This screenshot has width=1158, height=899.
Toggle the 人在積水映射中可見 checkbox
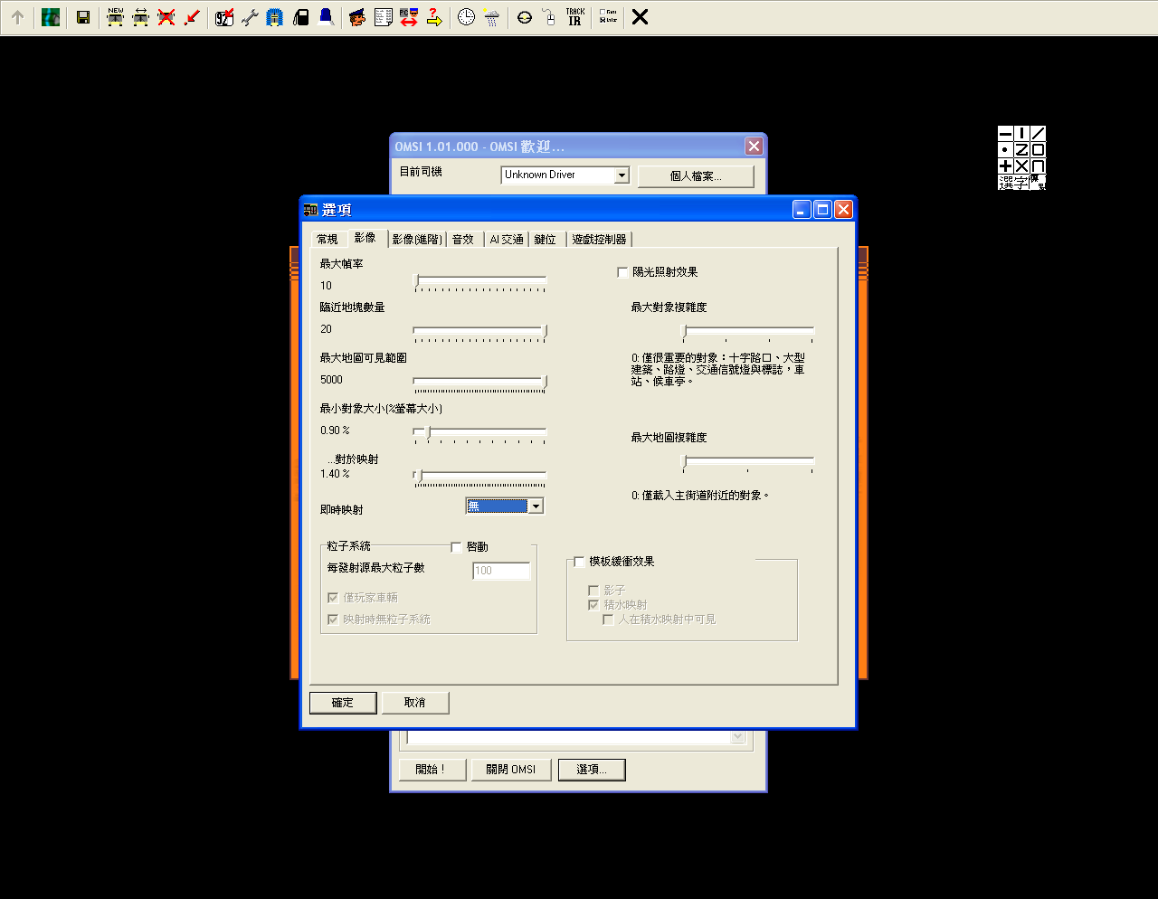[608, 620]
